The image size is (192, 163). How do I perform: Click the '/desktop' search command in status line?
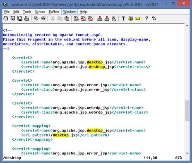[12, 158]
